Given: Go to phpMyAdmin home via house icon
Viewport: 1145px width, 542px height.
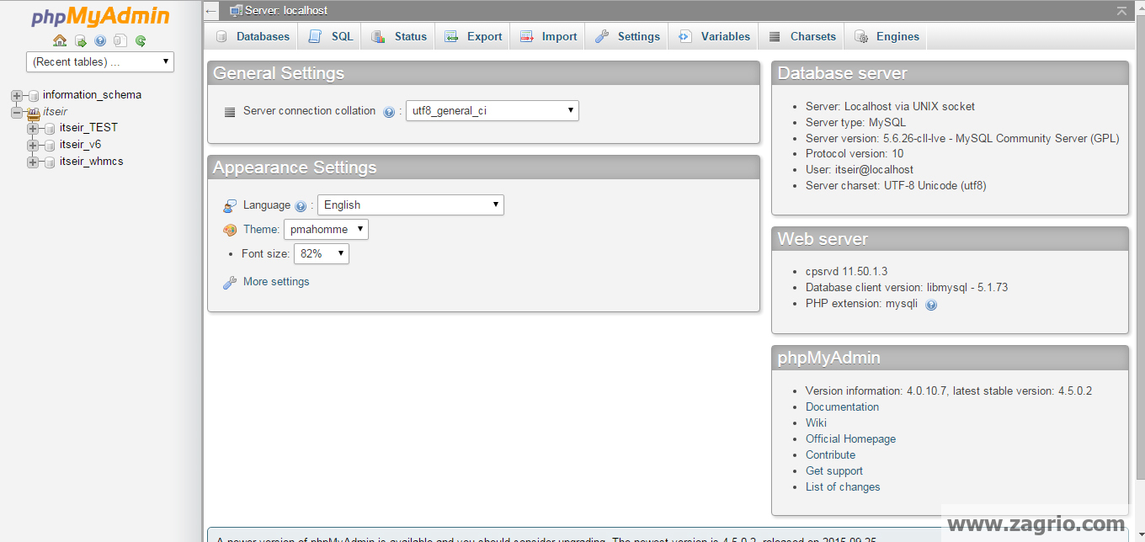Looking at the screenshot, I should (x=60, y=40).
